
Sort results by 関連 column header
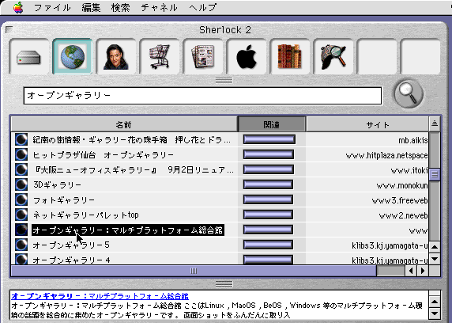pos(272,124)
